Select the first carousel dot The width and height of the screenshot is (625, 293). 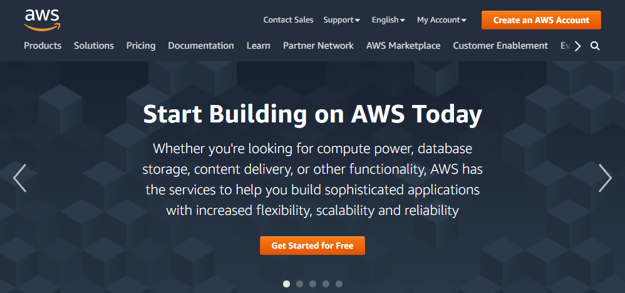click(x=287, y=284)
